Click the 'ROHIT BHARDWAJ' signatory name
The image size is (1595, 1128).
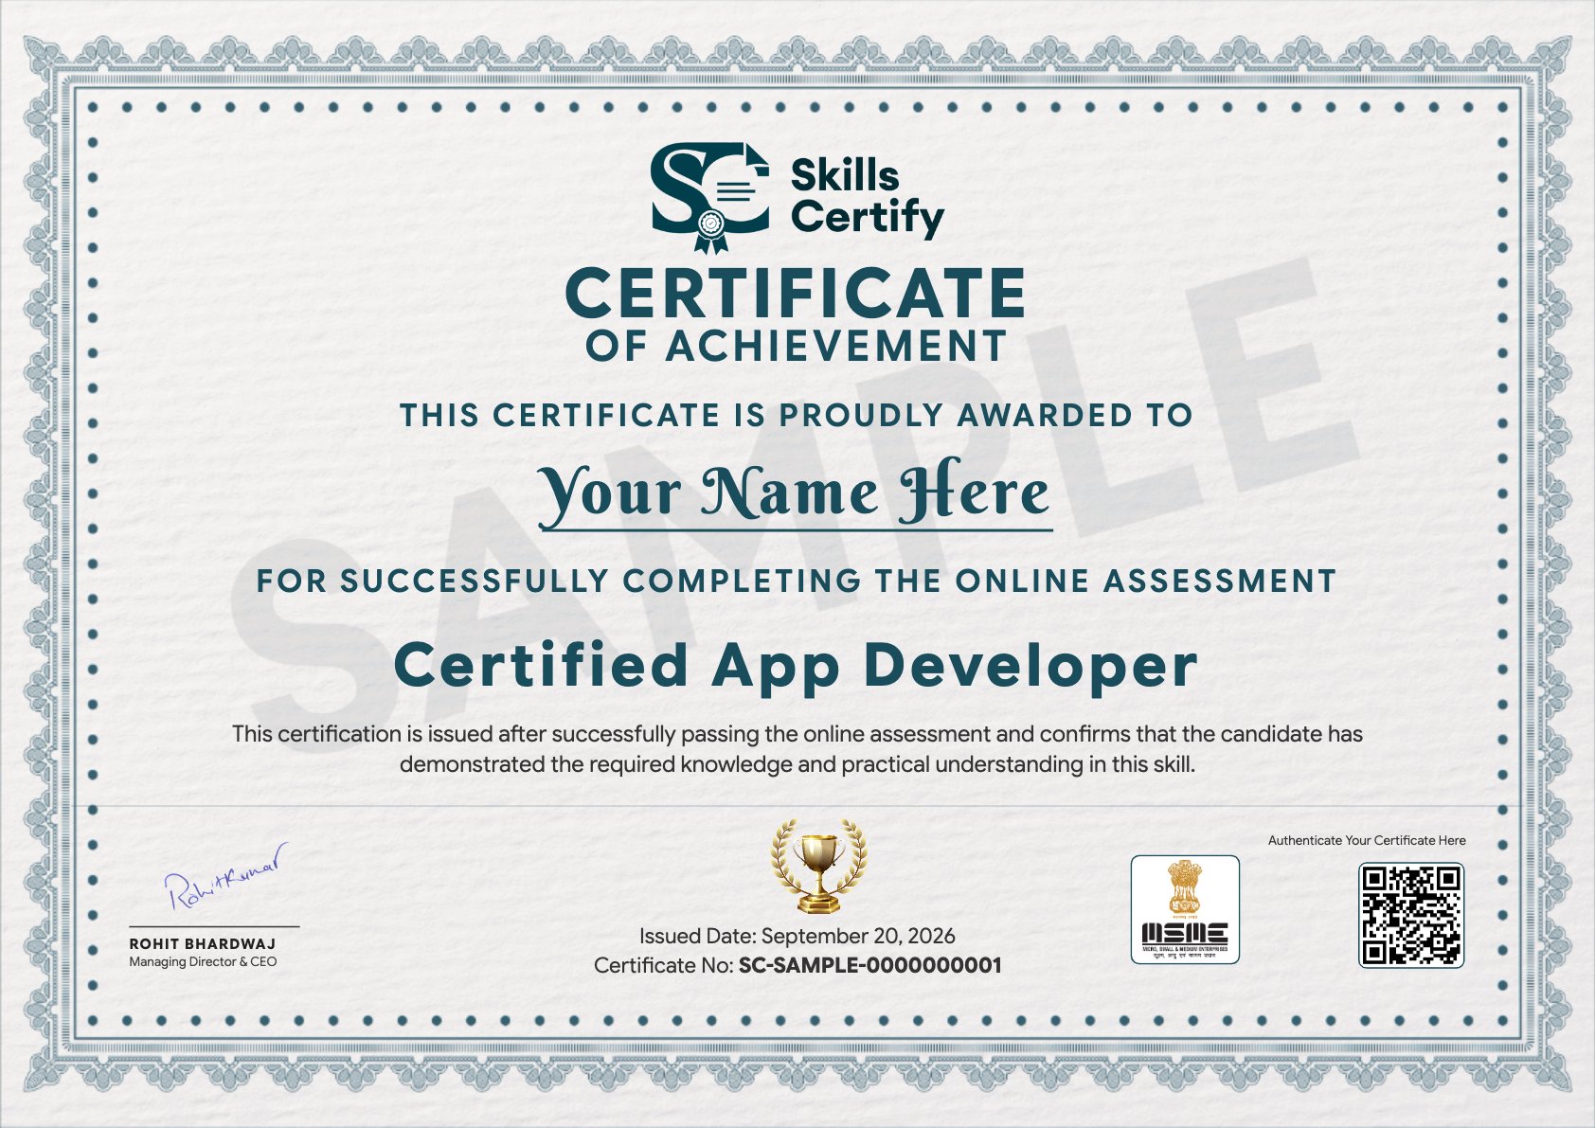click(203, 944)
